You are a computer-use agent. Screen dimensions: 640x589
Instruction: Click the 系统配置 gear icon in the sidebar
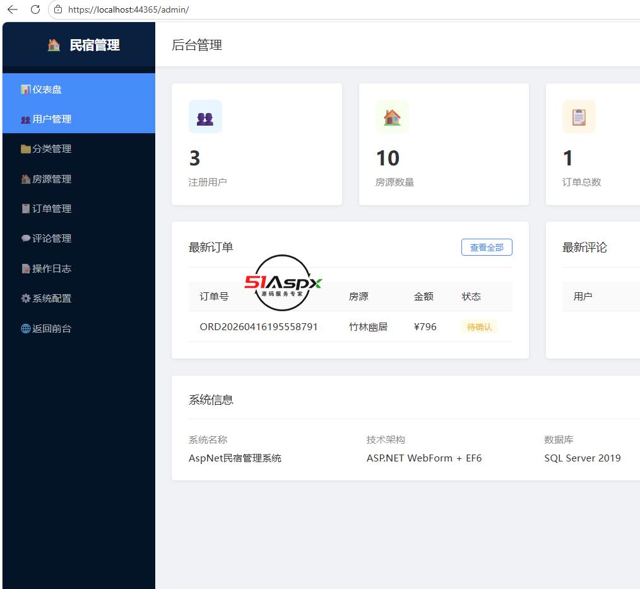point(26,299)
